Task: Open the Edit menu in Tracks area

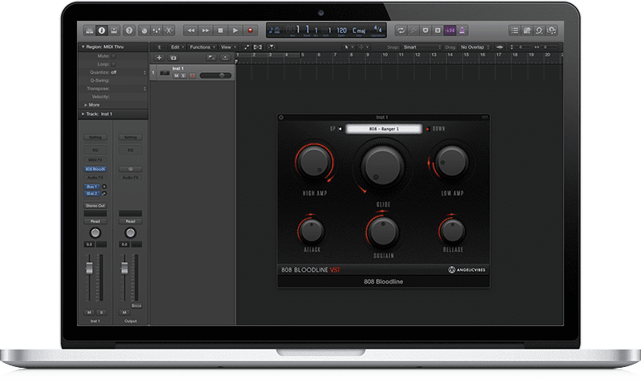Action: pyautogui.click(x=177, y=47)
